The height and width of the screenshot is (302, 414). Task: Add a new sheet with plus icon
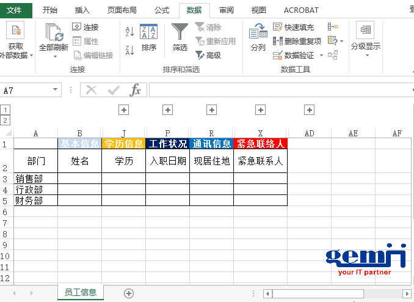point(129,293)
